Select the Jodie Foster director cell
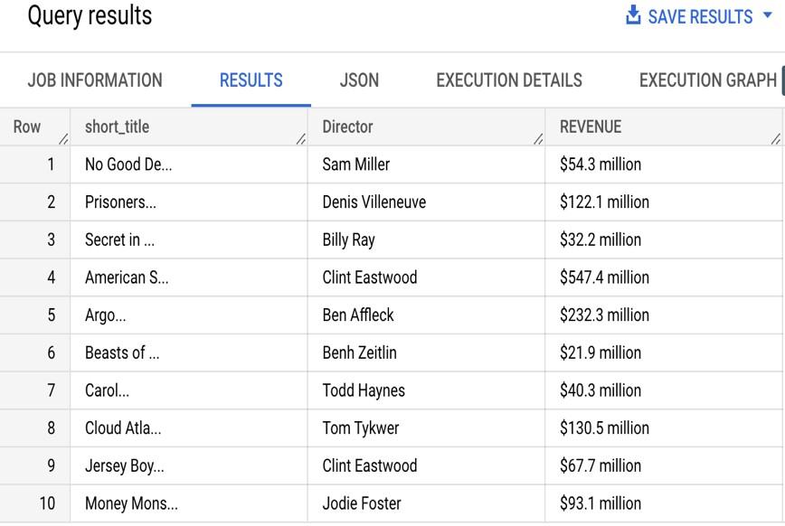This screenshot has height=526, width=785. (x=426, y=503)
